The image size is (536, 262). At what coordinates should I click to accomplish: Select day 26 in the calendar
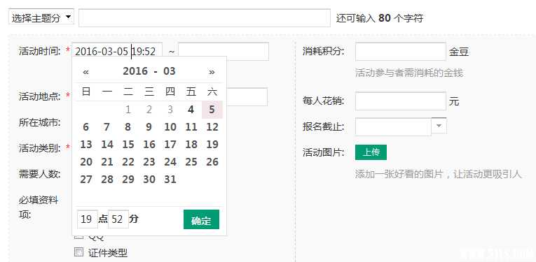[x=212, y=162]
